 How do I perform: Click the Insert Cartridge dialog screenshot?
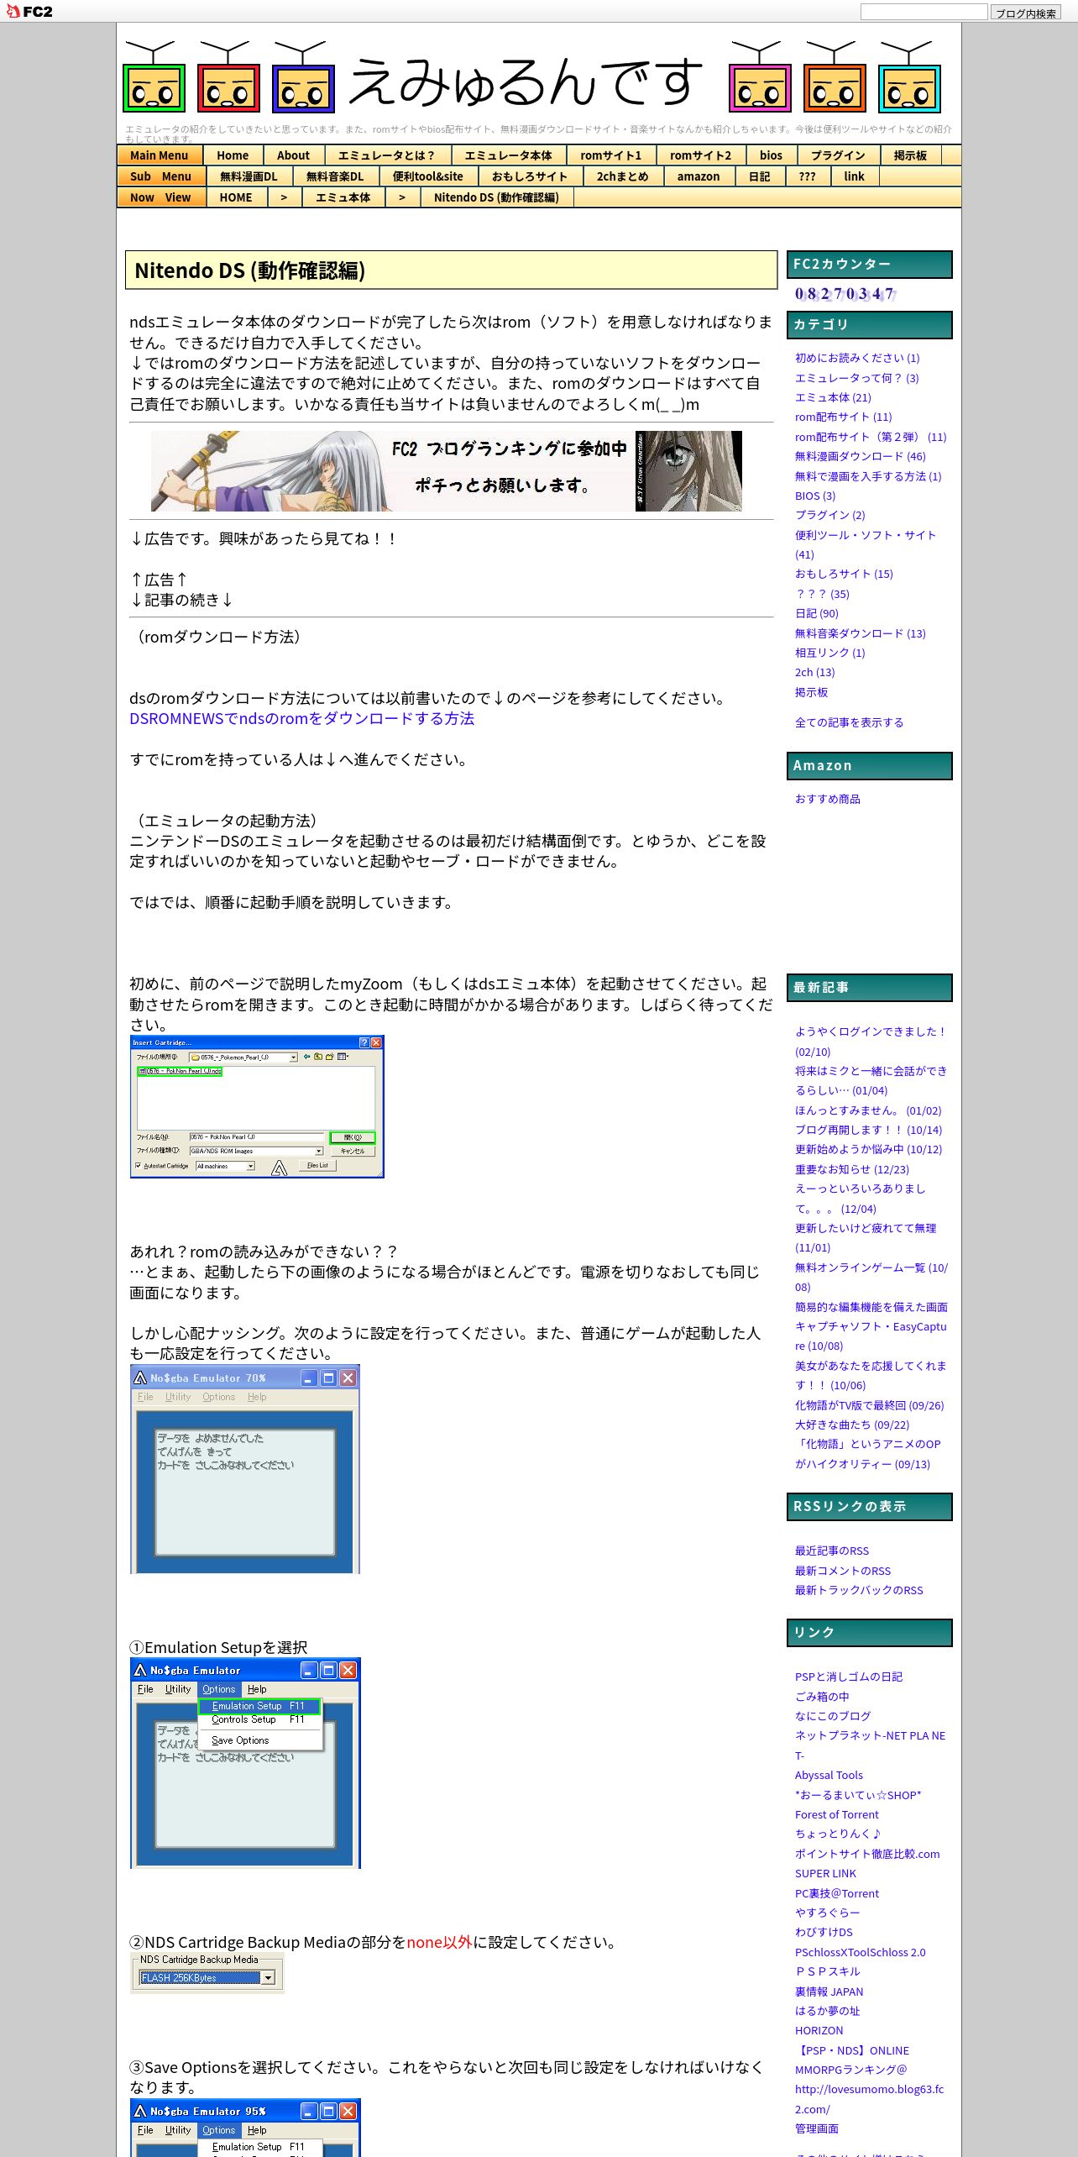257,1106
